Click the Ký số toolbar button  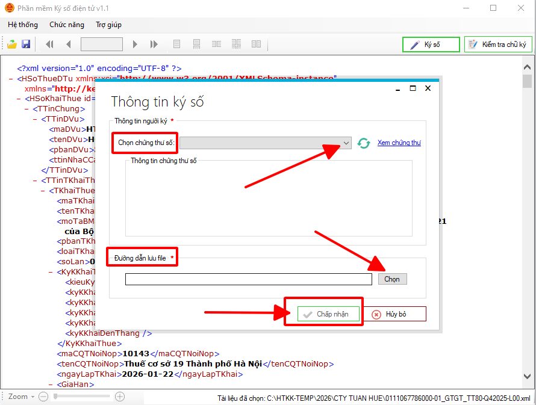431,45
